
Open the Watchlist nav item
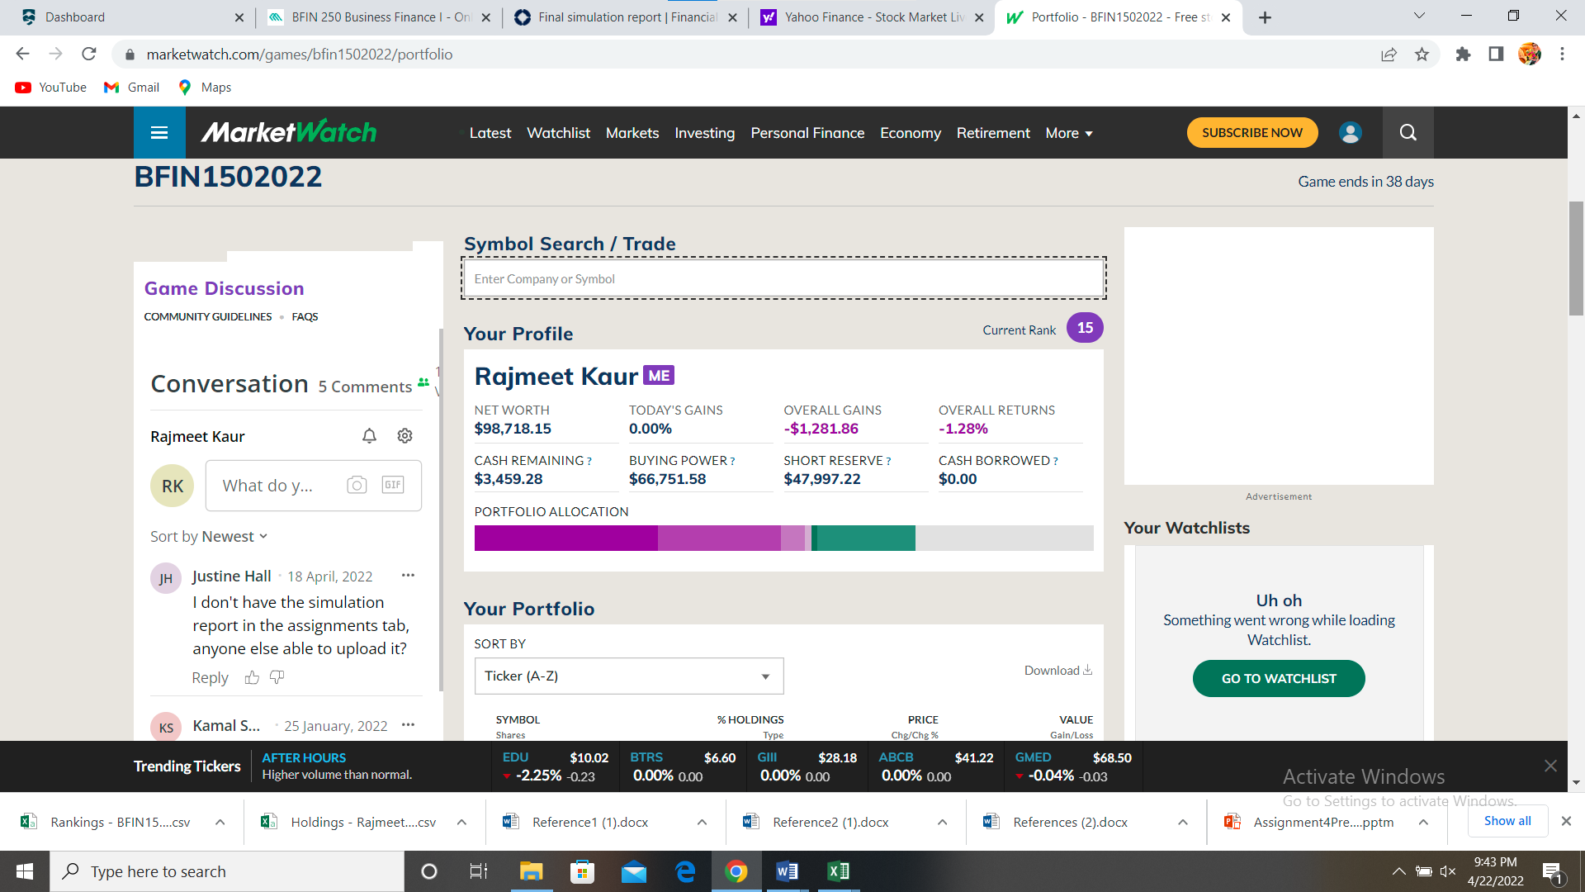click(x=558, y=133)
